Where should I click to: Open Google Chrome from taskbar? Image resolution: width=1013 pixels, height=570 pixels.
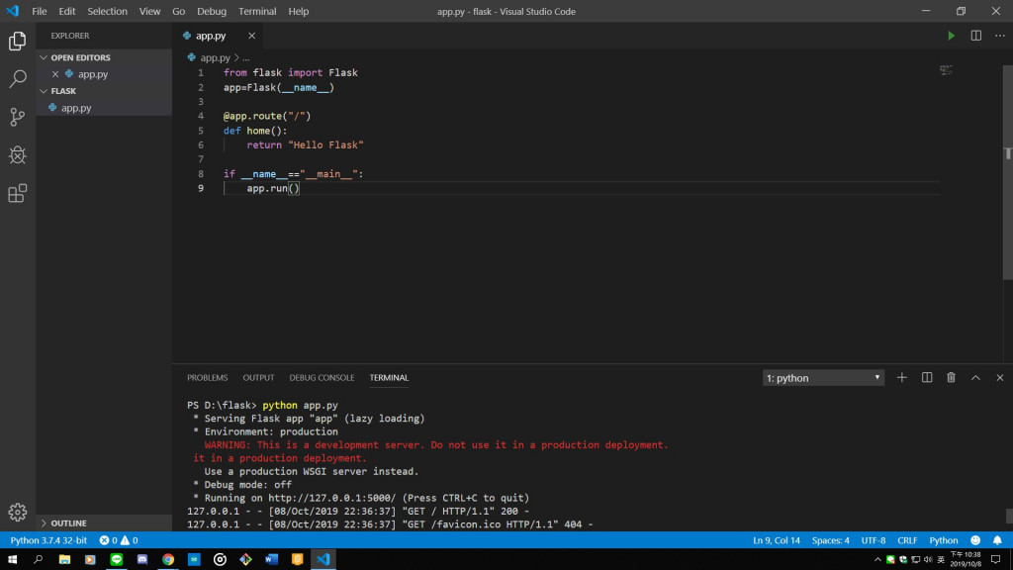point(168,560)
